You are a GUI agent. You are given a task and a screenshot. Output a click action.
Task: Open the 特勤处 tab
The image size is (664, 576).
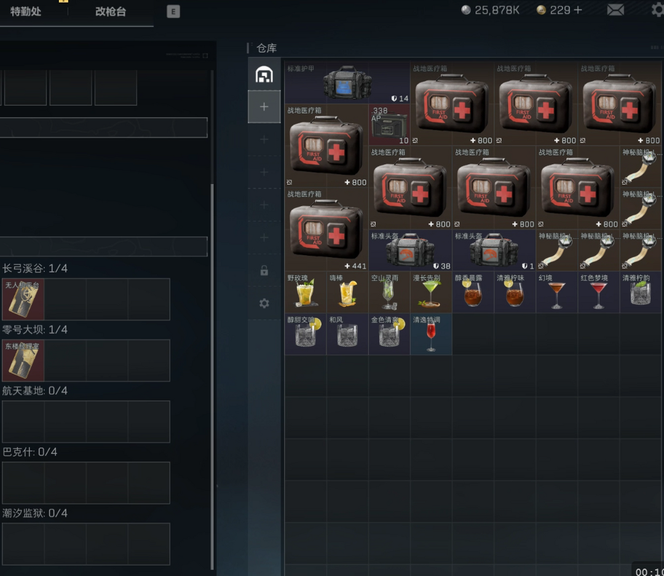click(x=25, y=12)
